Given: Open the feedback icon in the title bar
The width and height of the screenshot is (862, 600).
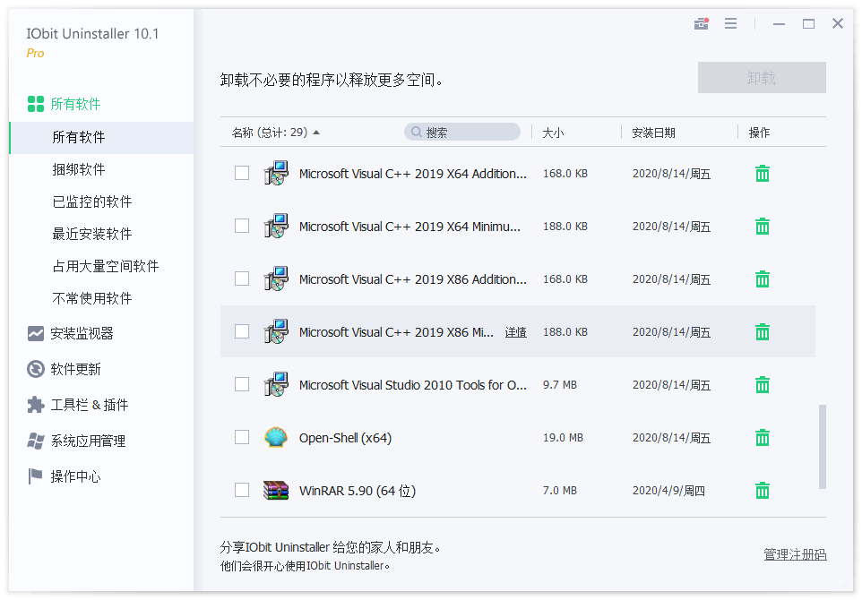Looking at the screenshot, I should (x=701, y=23).
